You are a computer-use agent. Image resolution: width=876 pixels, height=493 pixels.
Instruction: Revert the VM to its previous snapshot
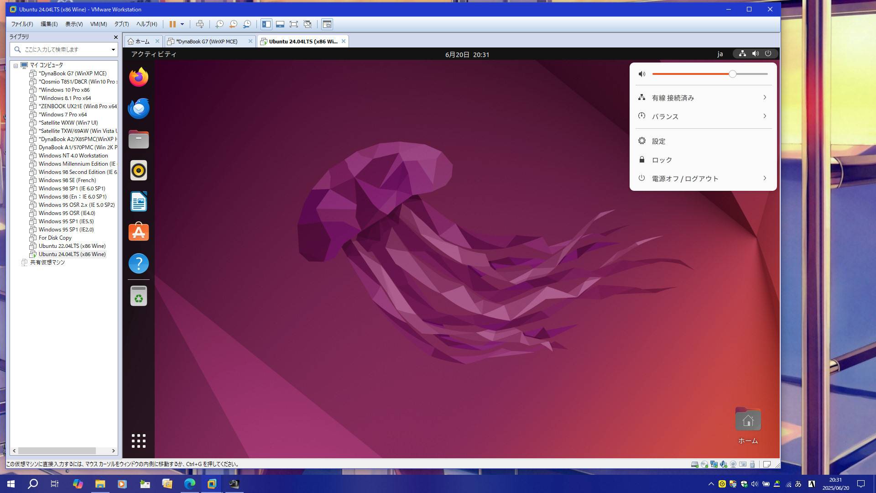coord(233,24)
